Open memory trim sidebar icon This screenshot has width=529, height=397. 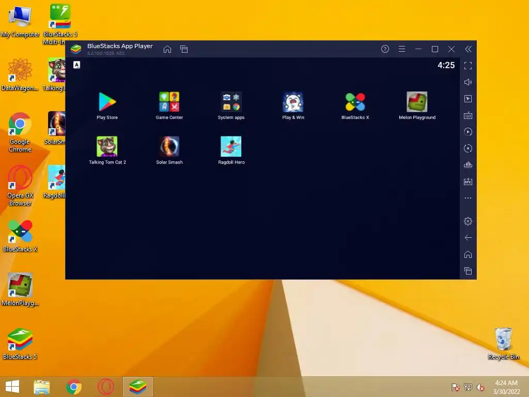[468, 165]
